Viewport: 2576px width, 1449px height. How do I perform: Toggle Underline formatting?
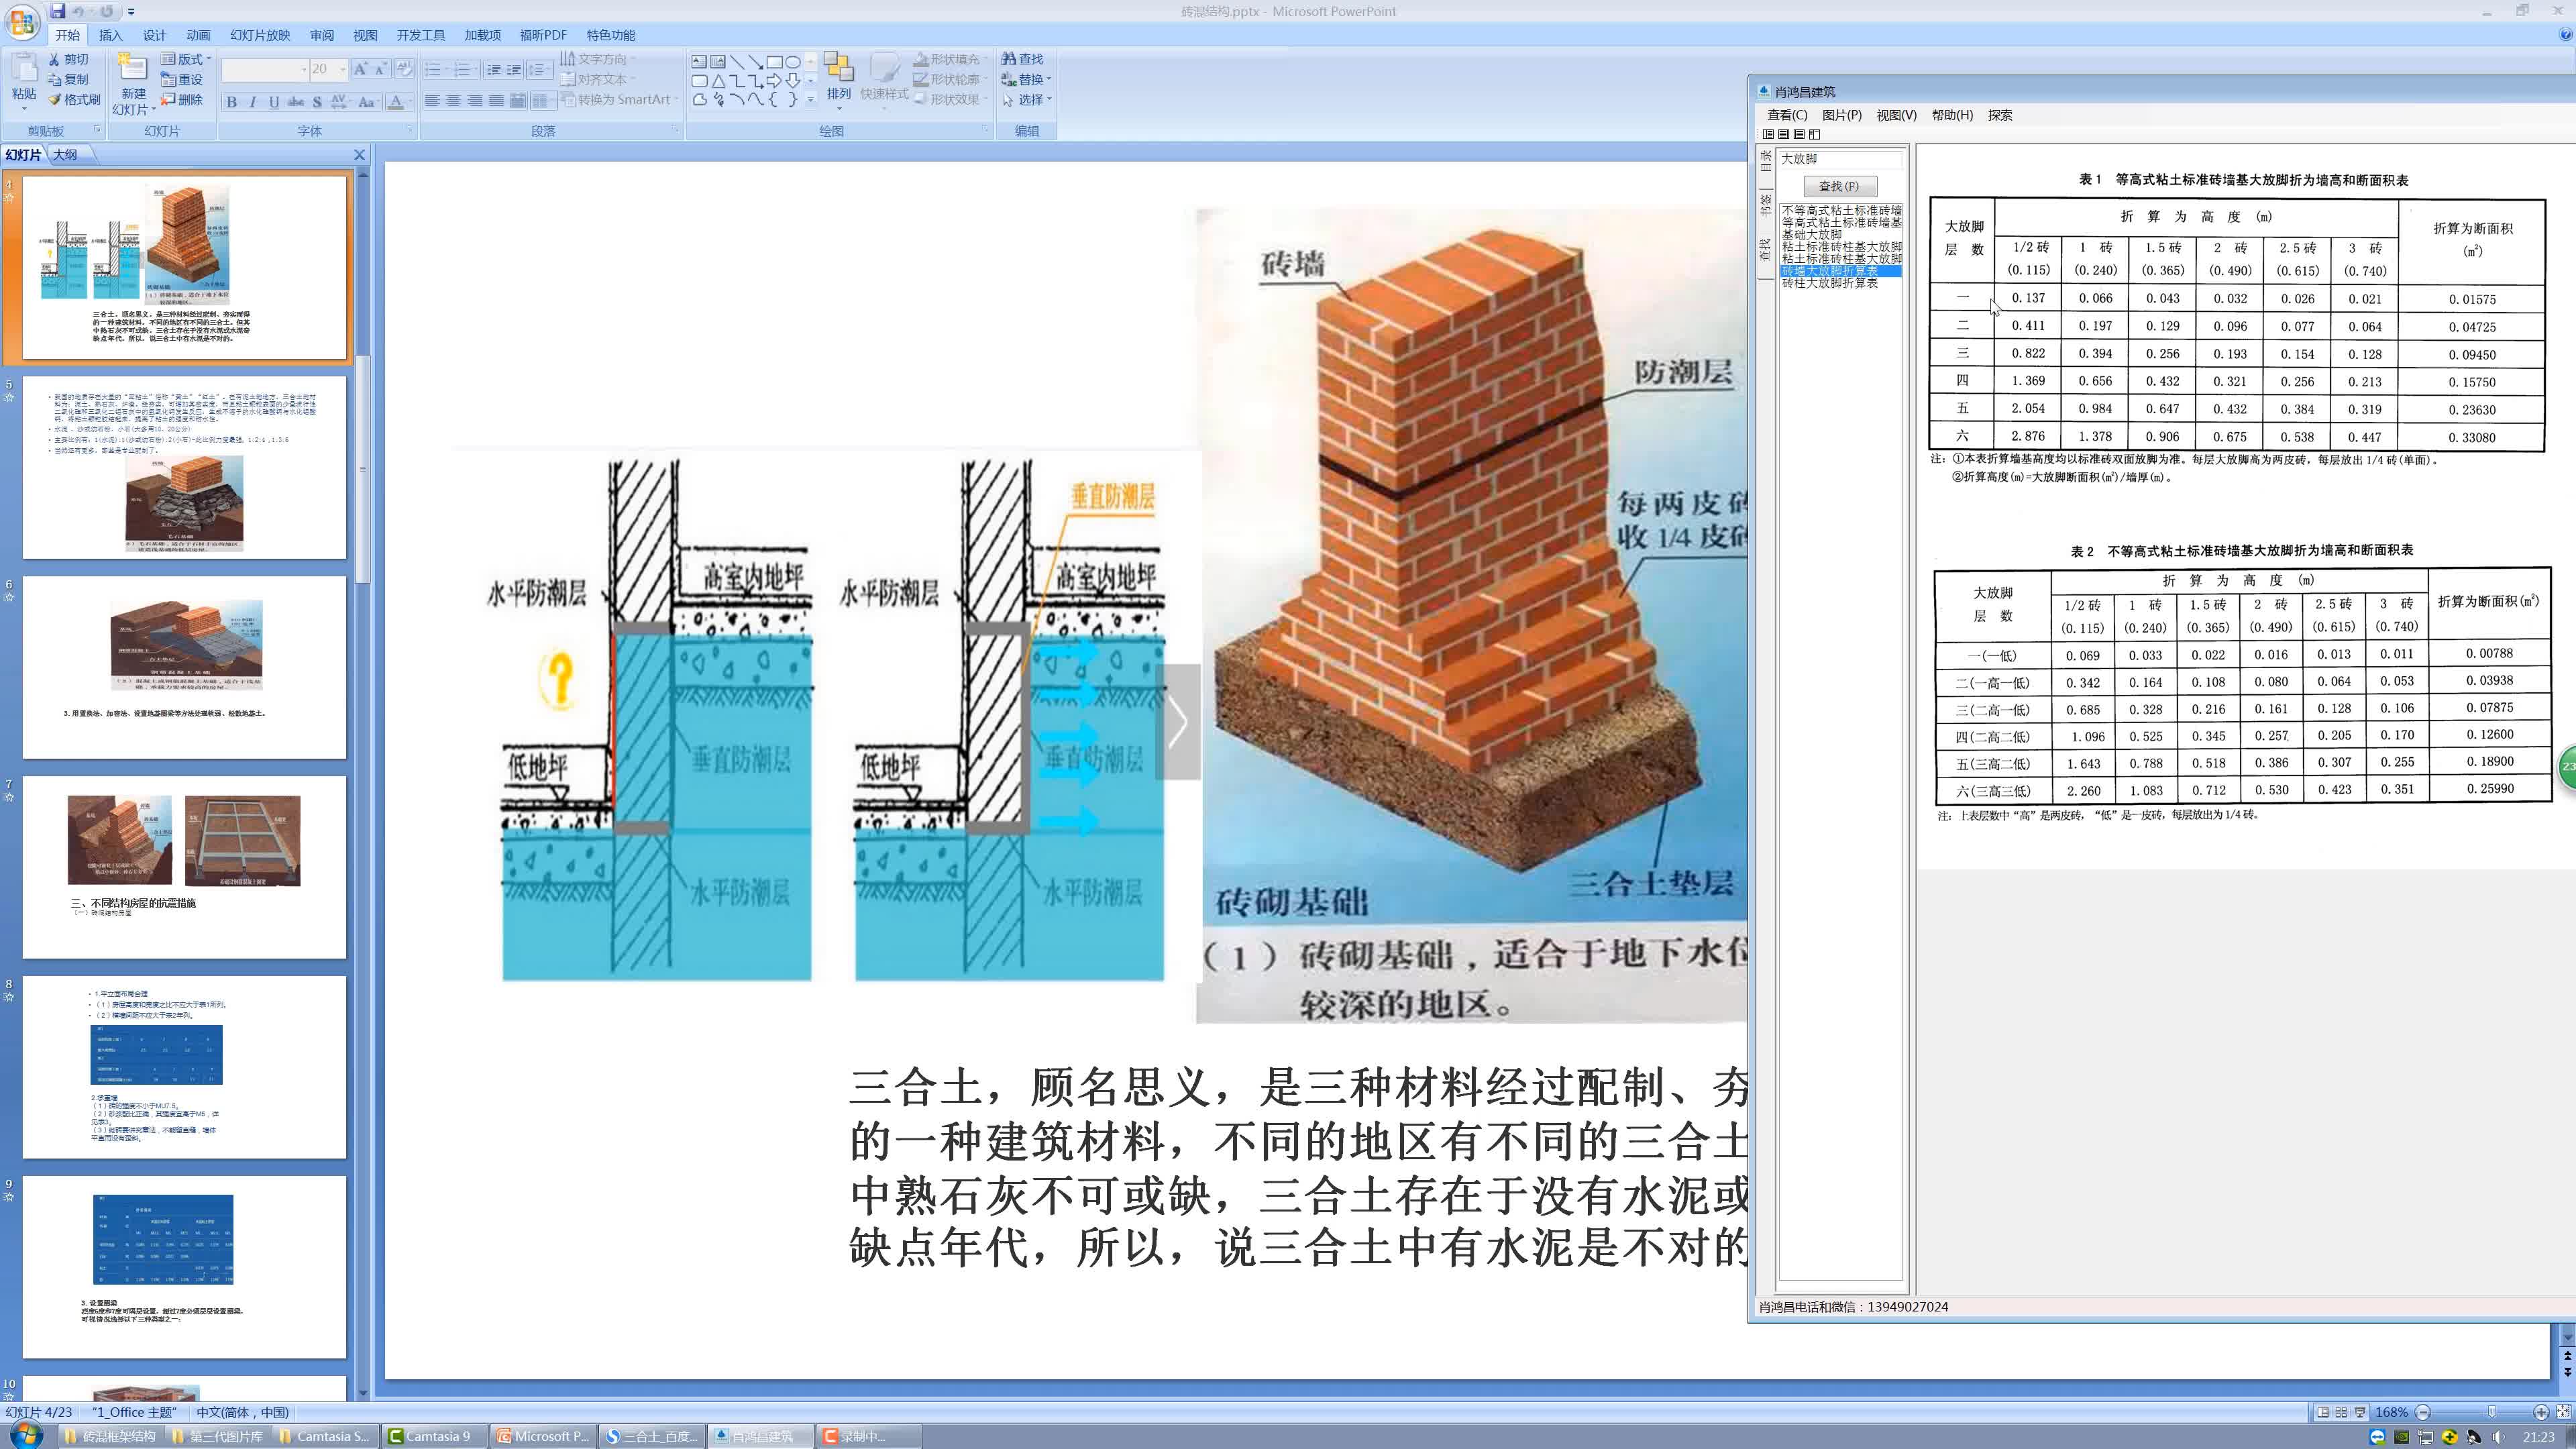click(273, 102)
